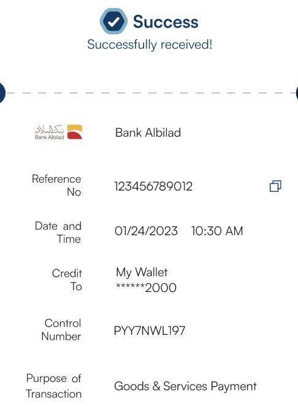This screenshot has width=298, height=406.
Task: Click the left receipt notch on dashed divider
Action: [x=2, y=93]
